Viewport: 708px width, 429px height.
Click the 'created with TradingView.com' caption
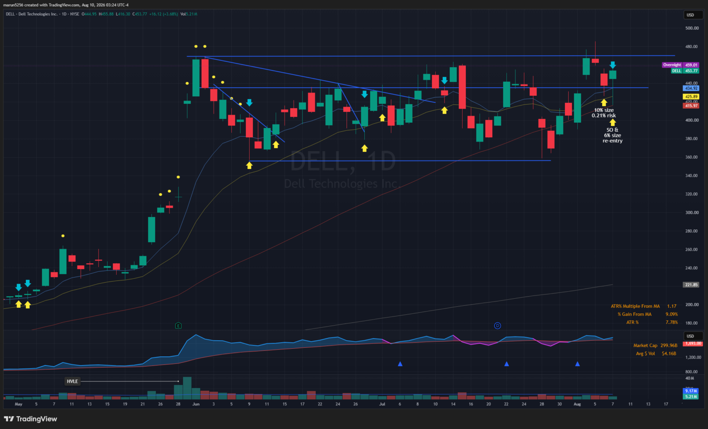52,5
